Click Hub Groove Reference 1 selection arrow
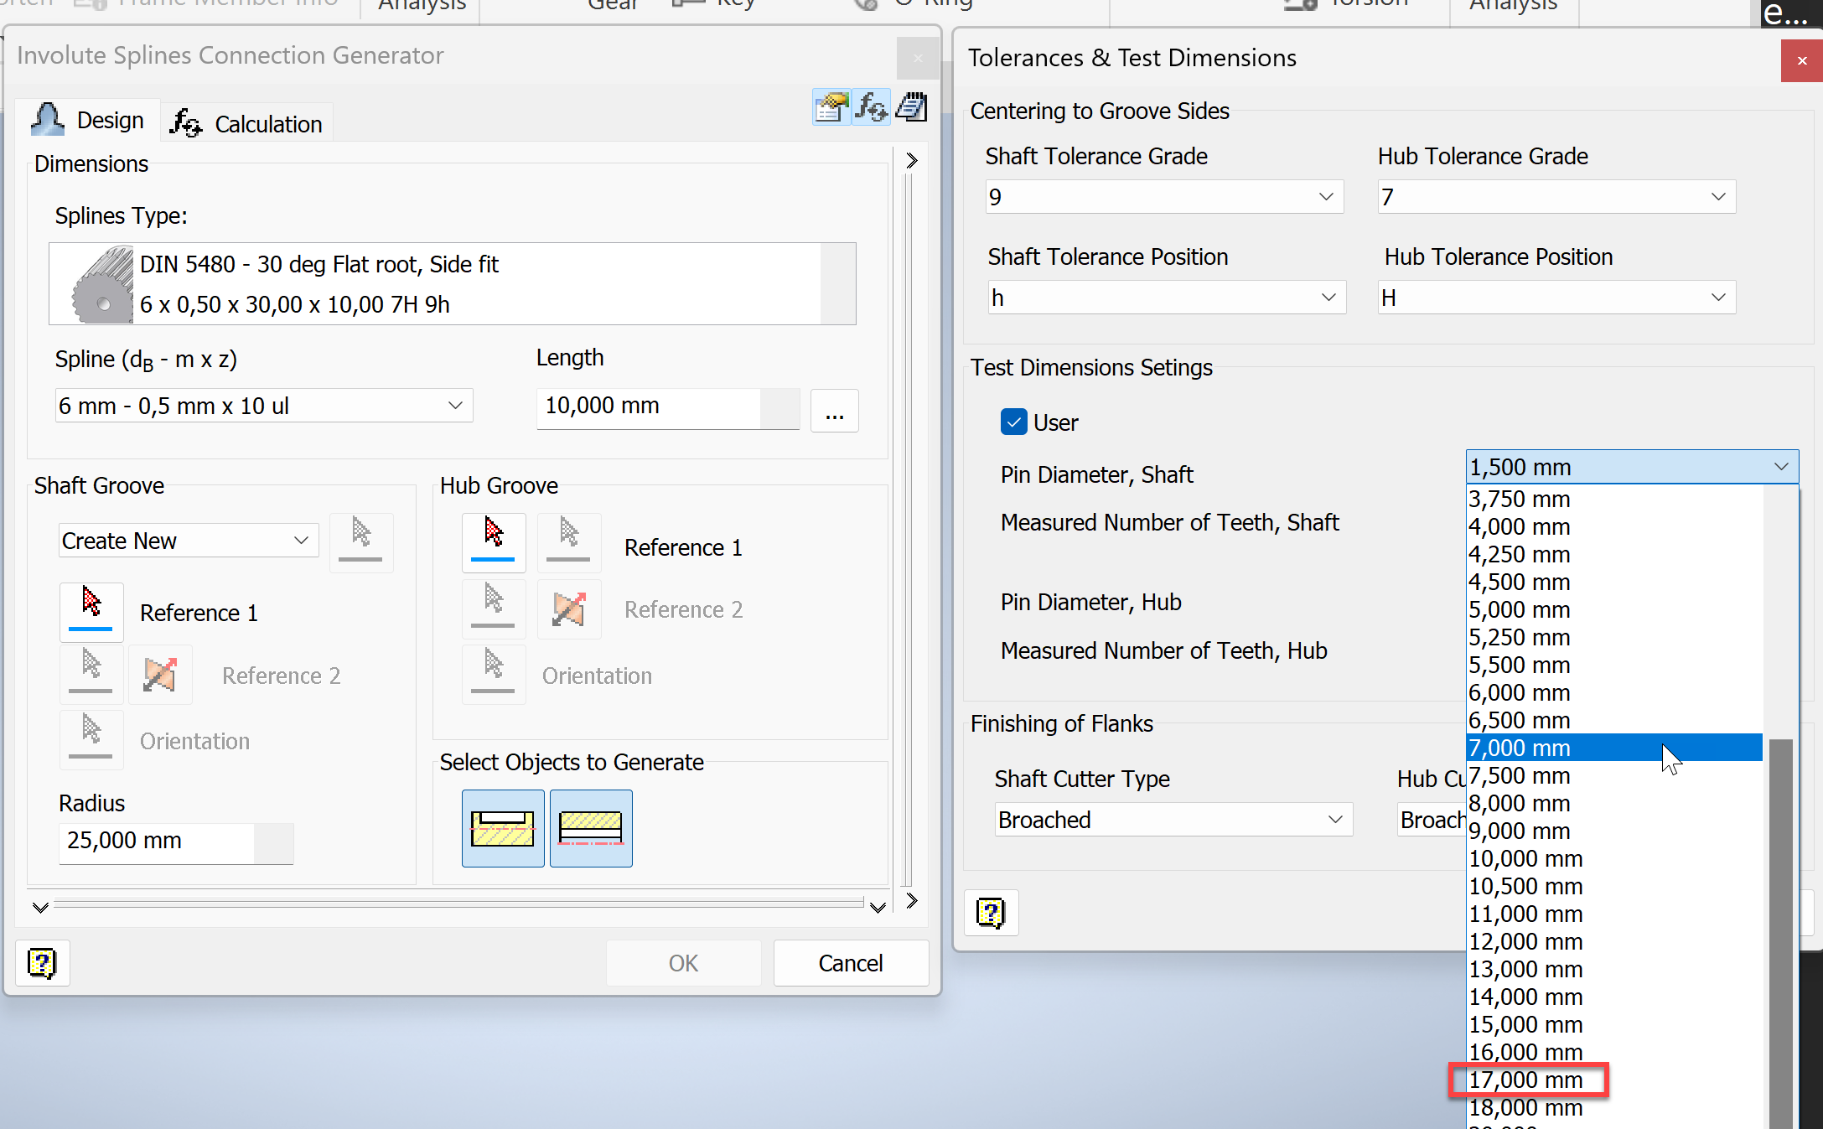This screenshot has height=1129, width=1823. pos(494,541)
